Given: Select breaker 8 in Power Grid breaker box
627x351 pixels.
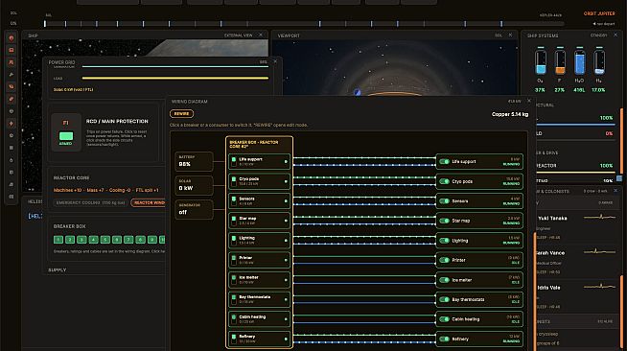Looking at the screenshot, I should click(x=140, y=240).
